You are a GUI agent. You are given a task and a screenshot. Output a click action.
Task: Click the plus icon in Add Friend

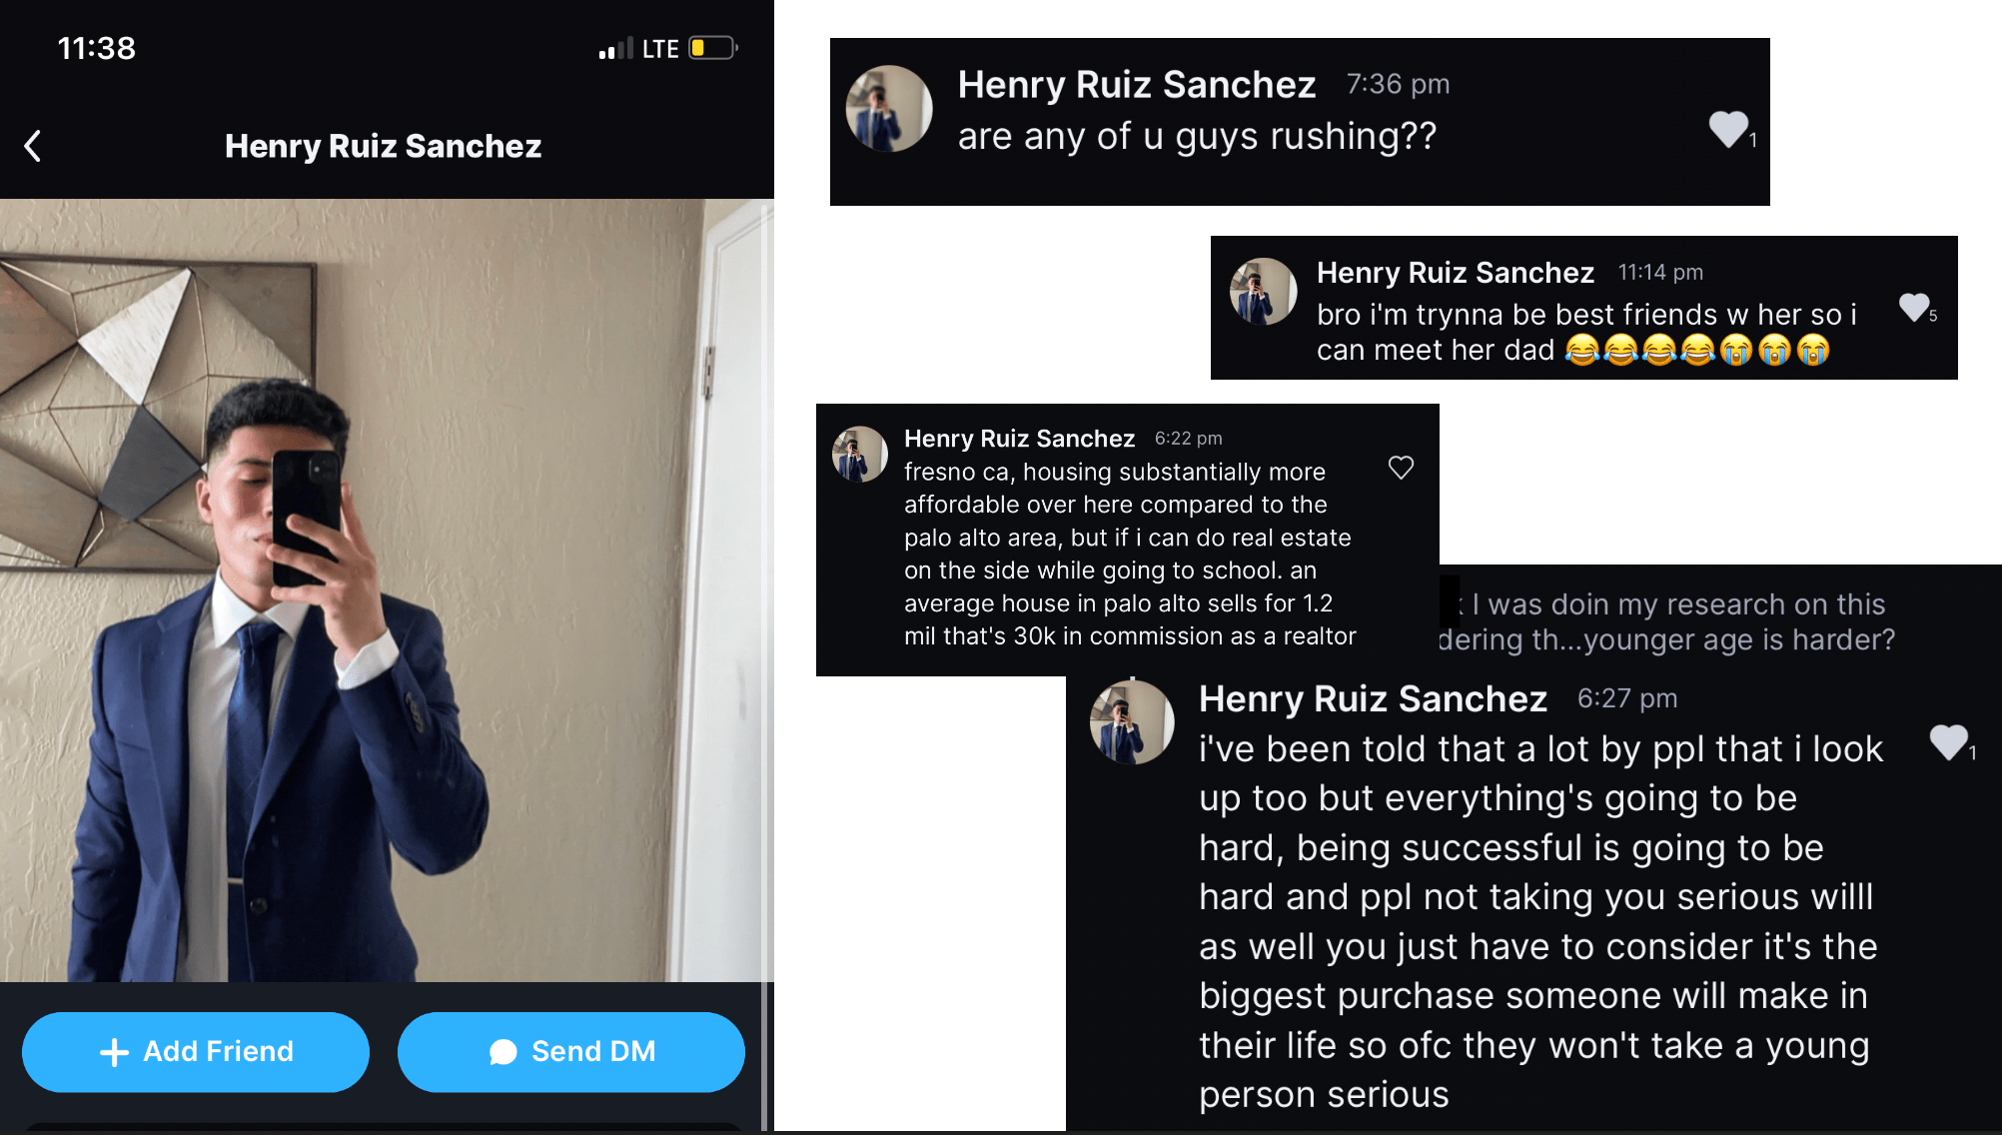(115, 1051)
